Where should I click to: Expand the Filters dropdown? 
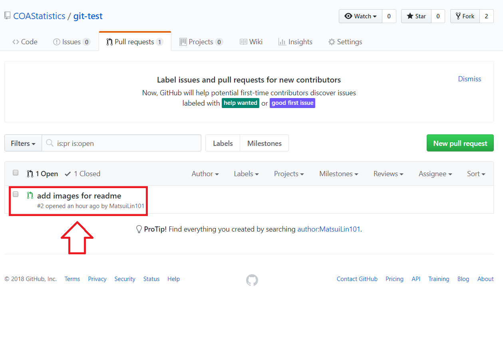(x=23, y=143)
